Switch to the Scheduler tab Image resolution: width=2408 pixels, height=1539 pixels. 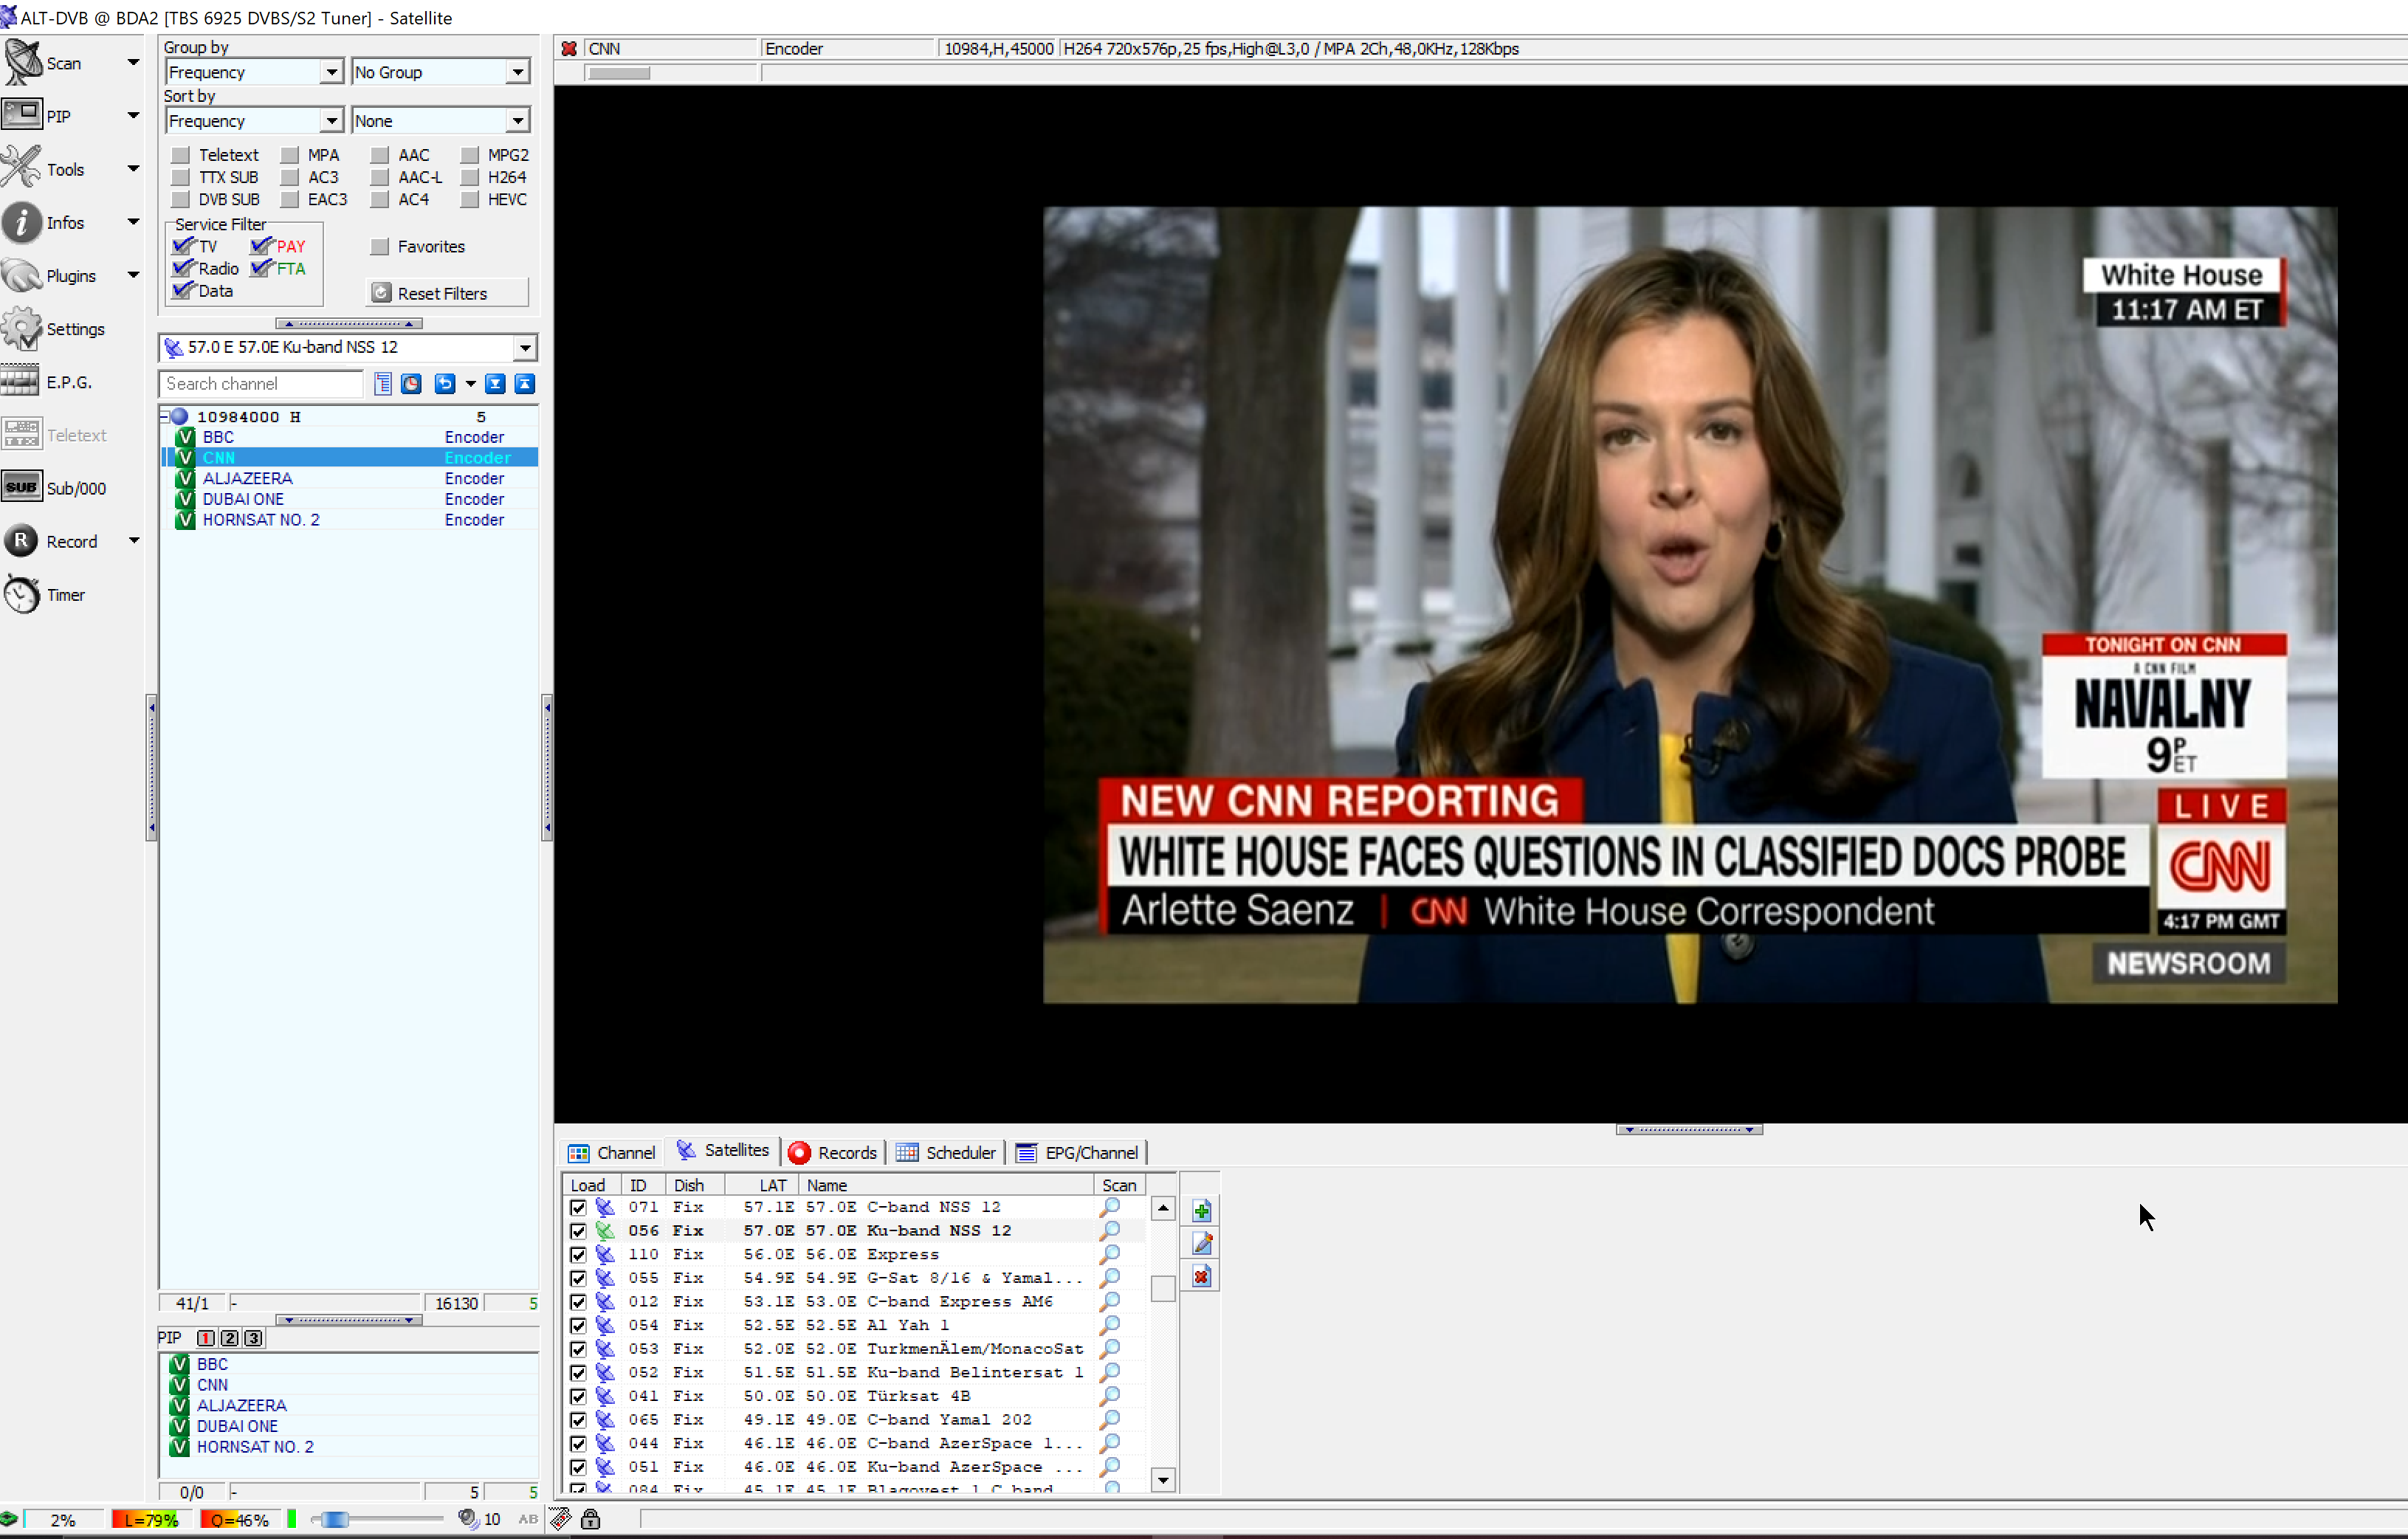click(x=946, y=1153)
